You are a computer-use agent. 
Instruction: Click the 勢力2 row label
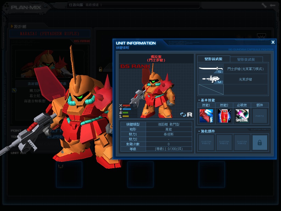coord(133,139)
